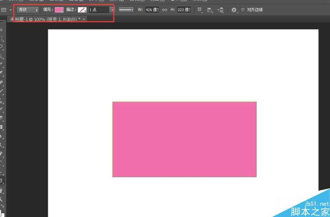Open the 描边 stroke swatch with no stroke
Image resolution: width=330 pixels, height=217 pixels.
(x=82, y=9)
